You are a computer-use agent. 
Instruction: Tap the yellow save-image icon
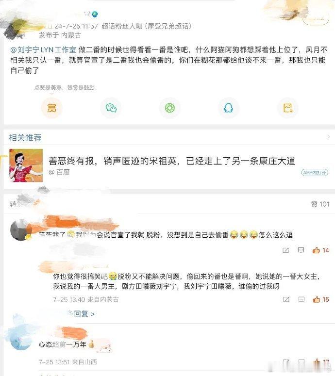288,108
